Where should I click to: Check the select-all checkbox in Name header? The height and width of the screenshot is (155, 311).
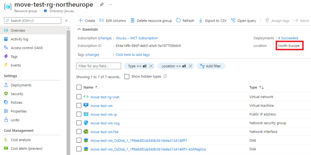pyautogui.click(x=79, y=87)
